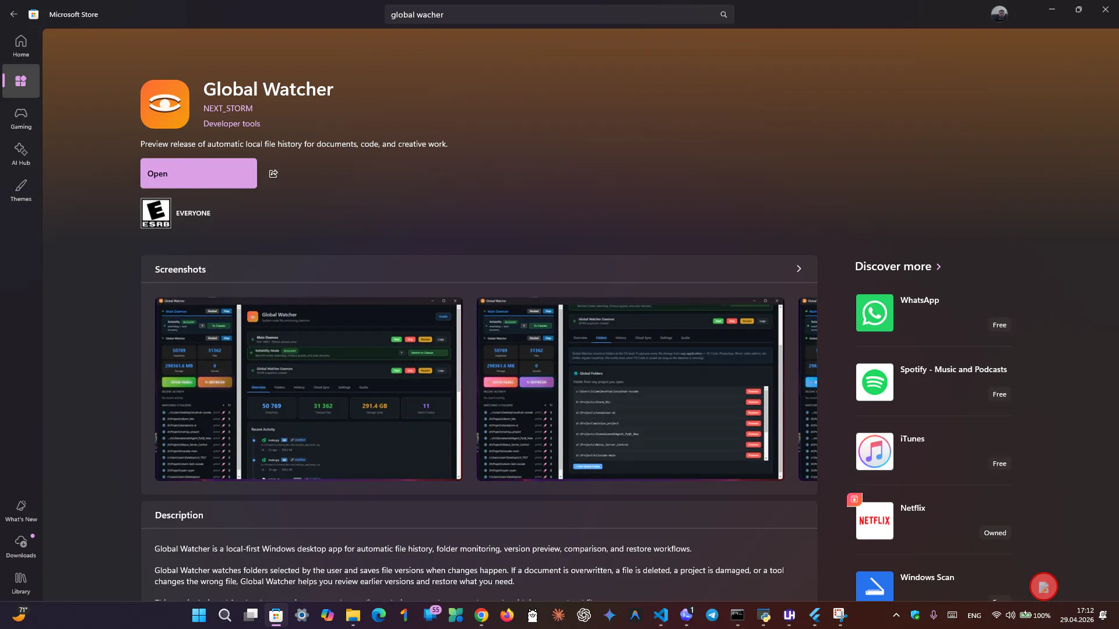Click the 'Free' label on WhatsApp

click(1000, 325)
